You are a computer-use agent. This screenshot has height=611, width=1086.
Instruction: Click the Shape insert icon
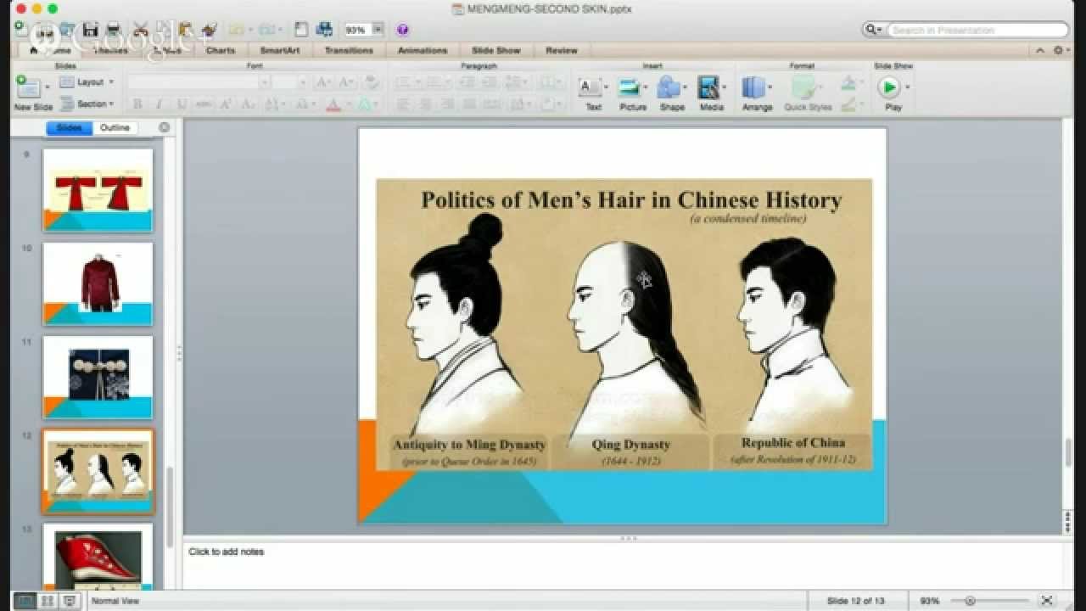pos(669,87)
